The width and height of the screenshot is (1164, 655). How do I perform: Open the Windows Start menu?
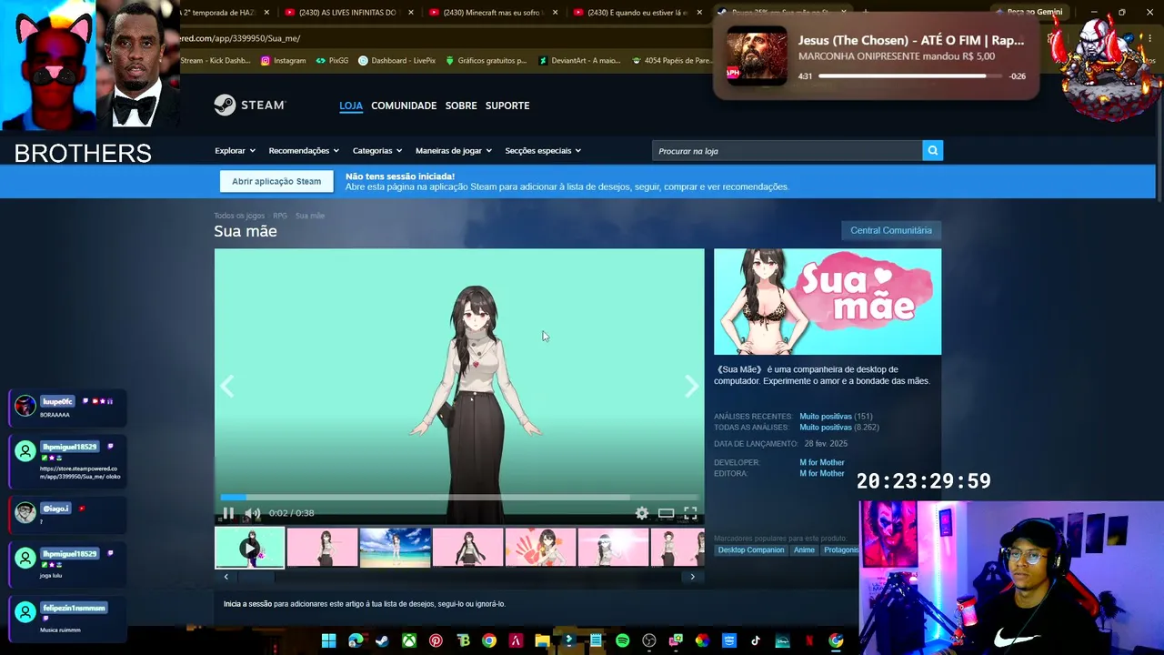coord(328,640)
